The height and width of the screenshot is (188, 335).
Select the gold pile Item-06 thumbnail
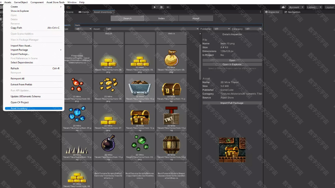[77, 175]
